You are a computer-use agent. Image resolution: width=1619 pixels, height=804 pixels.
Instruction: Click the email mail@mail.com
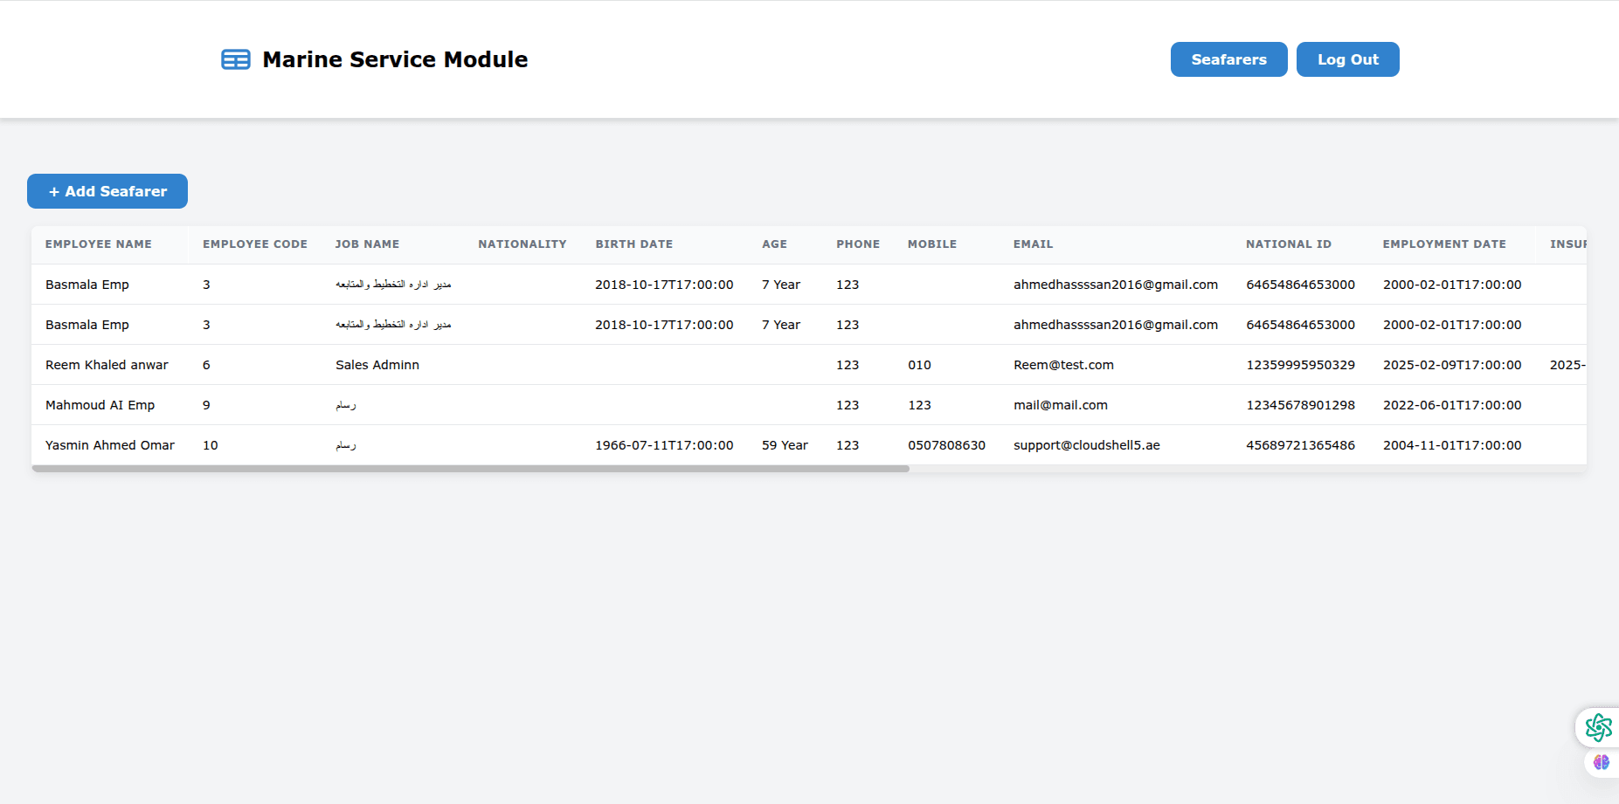pos(1060,404)
